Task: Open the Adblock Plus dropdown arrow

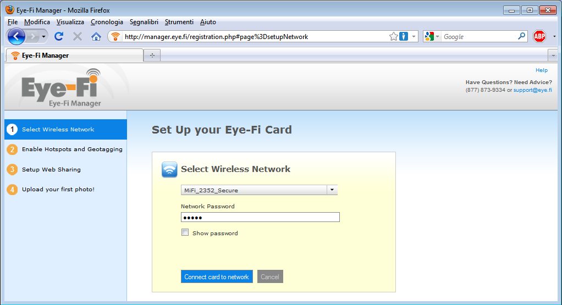Action: pos(554,36)
